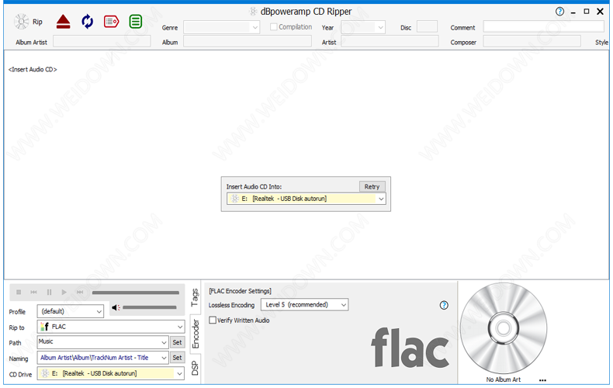This screenshot has width=613, height=388.
Task: Mute audio via speaker icon
Action: (116, 307)
